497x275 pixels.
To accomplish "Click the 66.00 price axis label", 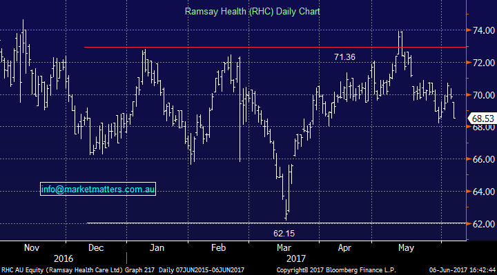I will tap(483, 159).
